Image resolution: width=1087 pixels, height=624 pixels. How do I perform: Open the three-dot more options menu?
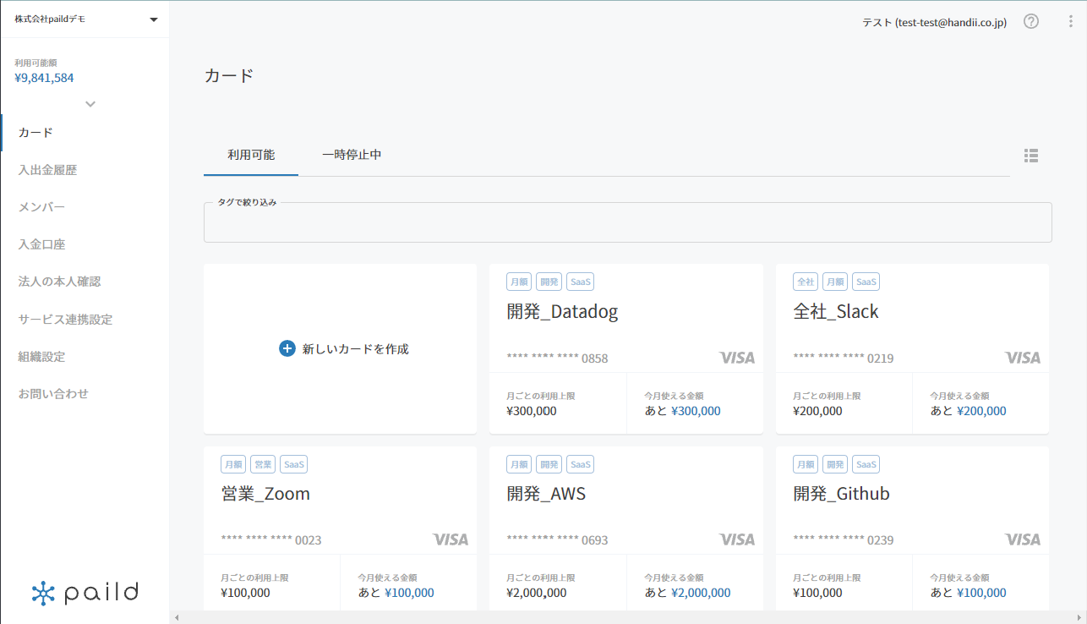(x=1071, y=22)
